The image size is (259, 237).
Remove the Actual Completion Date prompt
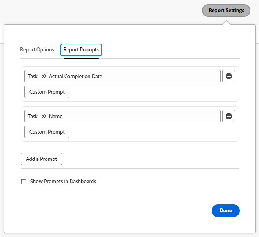point(229,76)
